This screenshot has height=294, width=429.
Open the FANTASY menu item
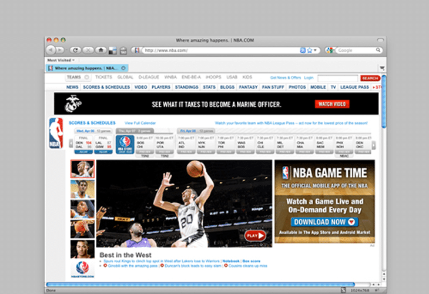coord(248,87)
